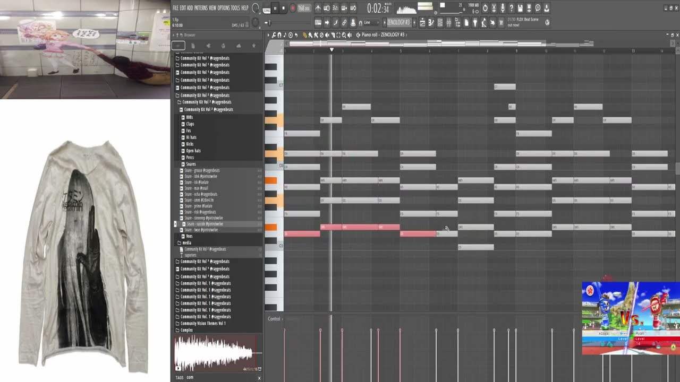
Task: Open the OPTIONS menu
Action: (x=224, y=8)
